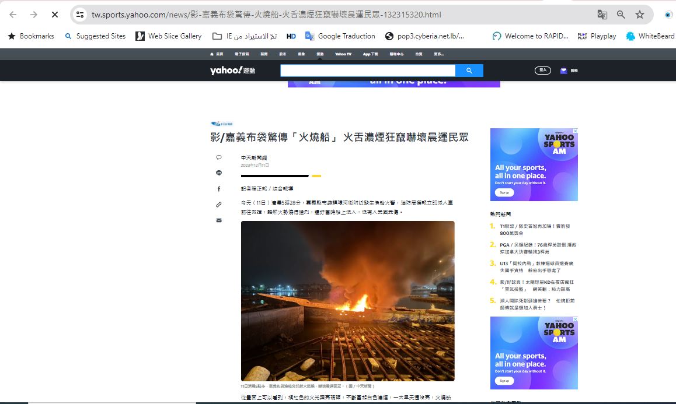Share article via LINE icon
This screenshot has width=676, height=404.
[x=219, y=173]
